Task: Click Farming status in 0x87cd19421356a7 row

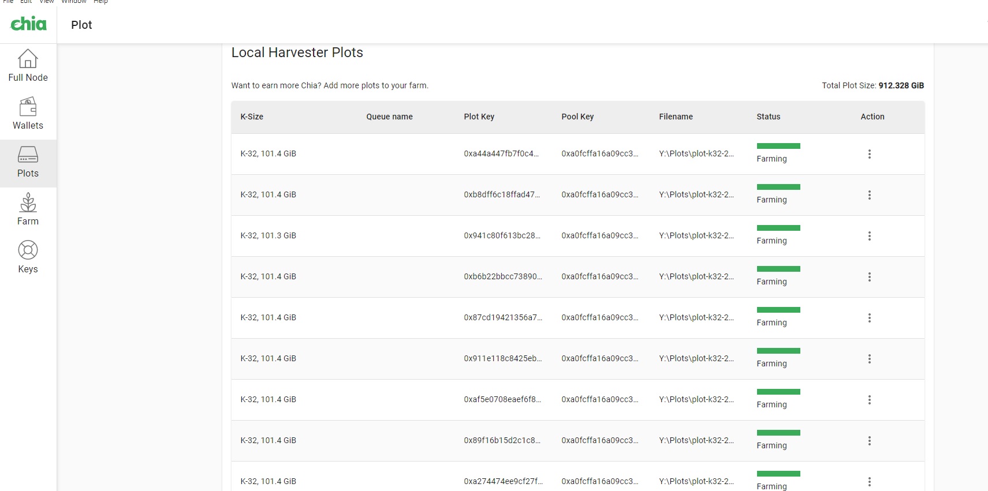Action: click(771, 323)
